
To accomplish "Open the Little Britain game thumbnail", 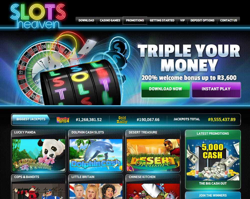I will [96, 191].
